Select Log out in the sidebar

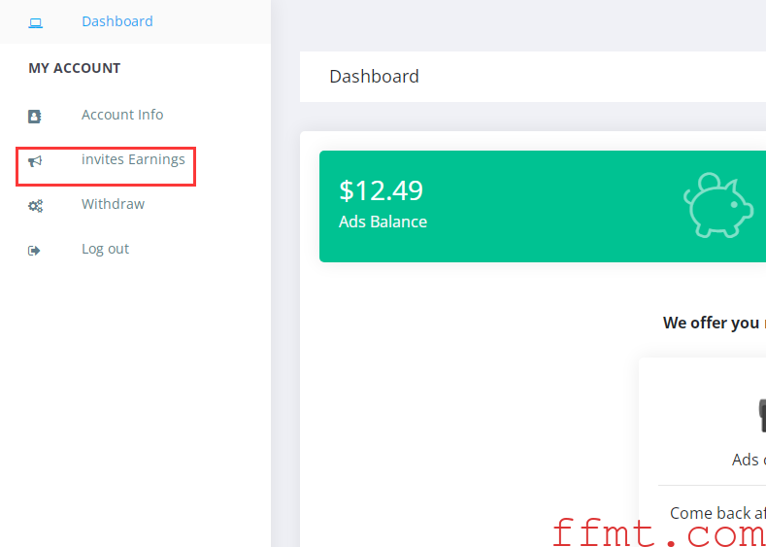105,249
